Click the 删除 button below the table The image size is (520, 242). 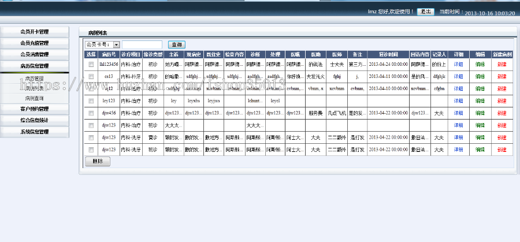[x=98, y=162]
